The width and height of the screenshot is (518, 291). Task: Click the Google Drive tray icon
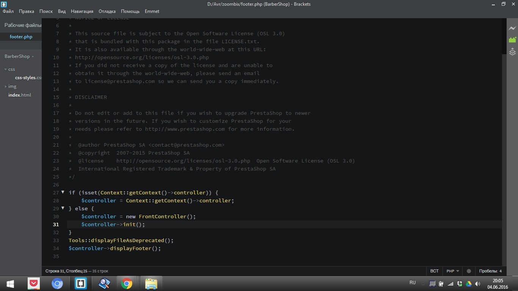(x=469, y=284)
